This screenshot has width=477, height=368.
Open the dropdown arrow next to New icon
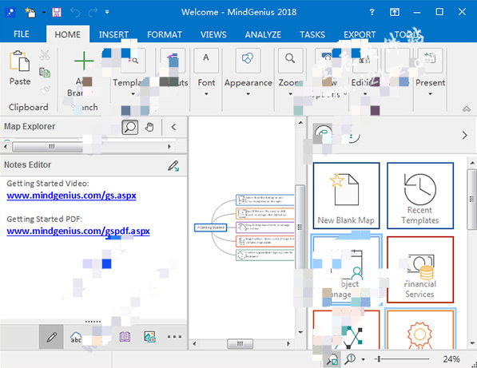click(x=44, y=13)
